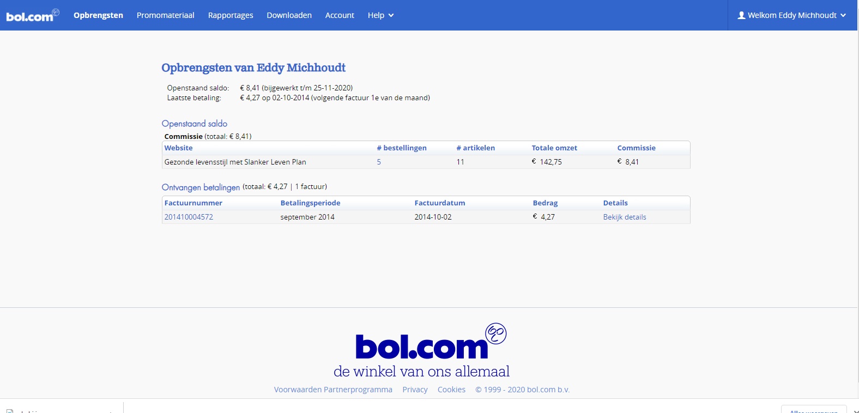Open the downloaded file options chevron

pos(111,411)
